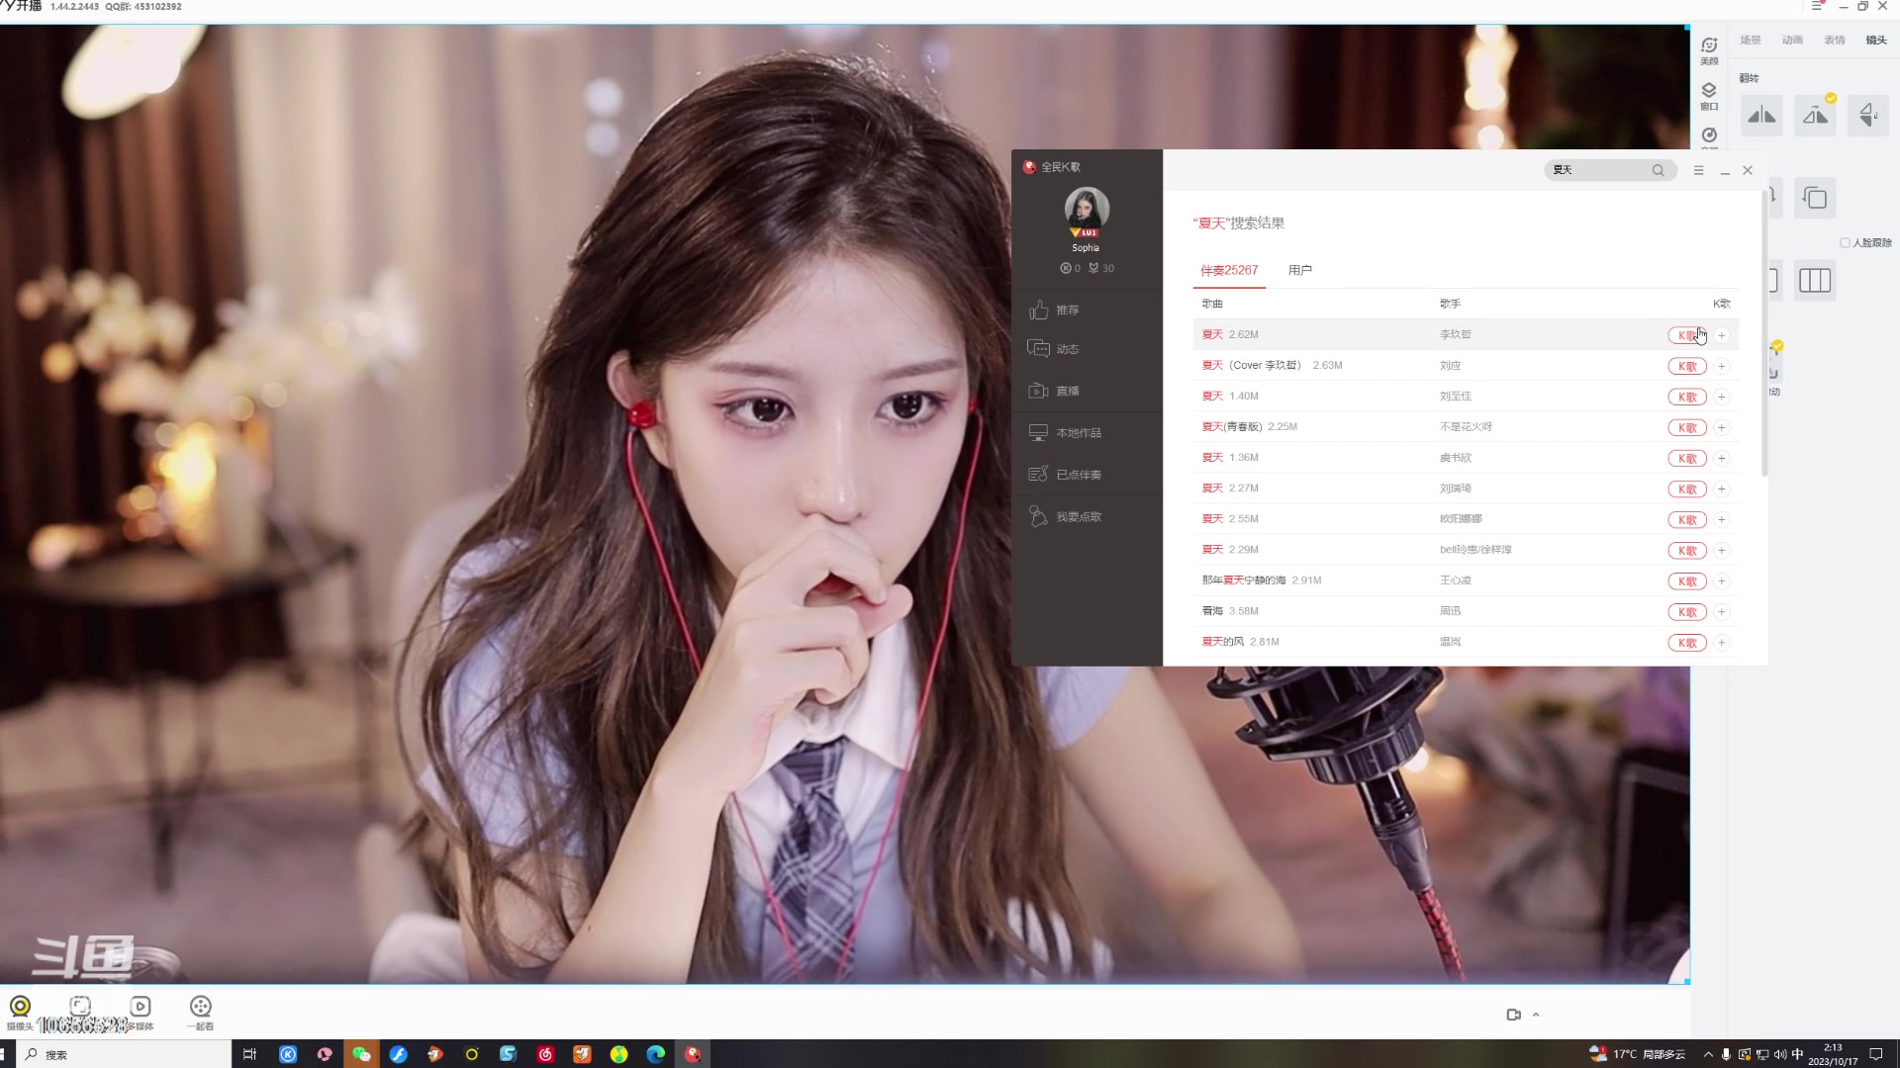Select the horizontal flip icon under 翻转
Image resolution: width=1900 pixels, height=1068 pixels.
[x=1761, y=116]
